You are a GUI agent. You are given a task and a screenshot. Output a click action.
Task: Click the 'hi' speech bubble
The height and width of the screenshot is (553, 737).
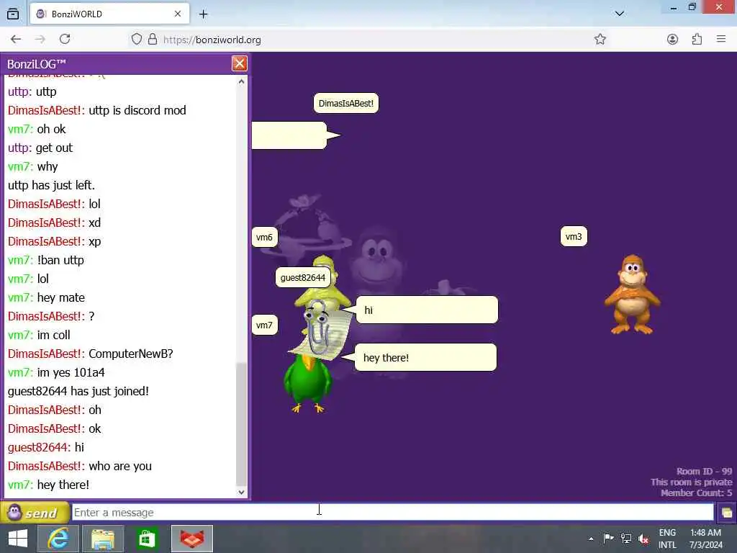point(427,310)
